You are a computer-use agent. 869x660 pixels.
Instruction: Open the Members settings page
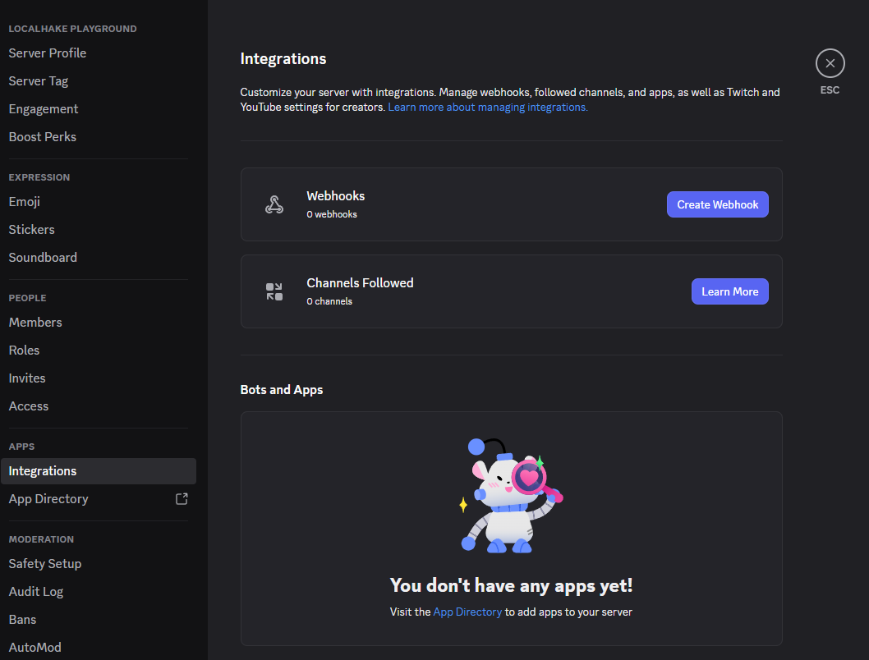coord(35,322)
